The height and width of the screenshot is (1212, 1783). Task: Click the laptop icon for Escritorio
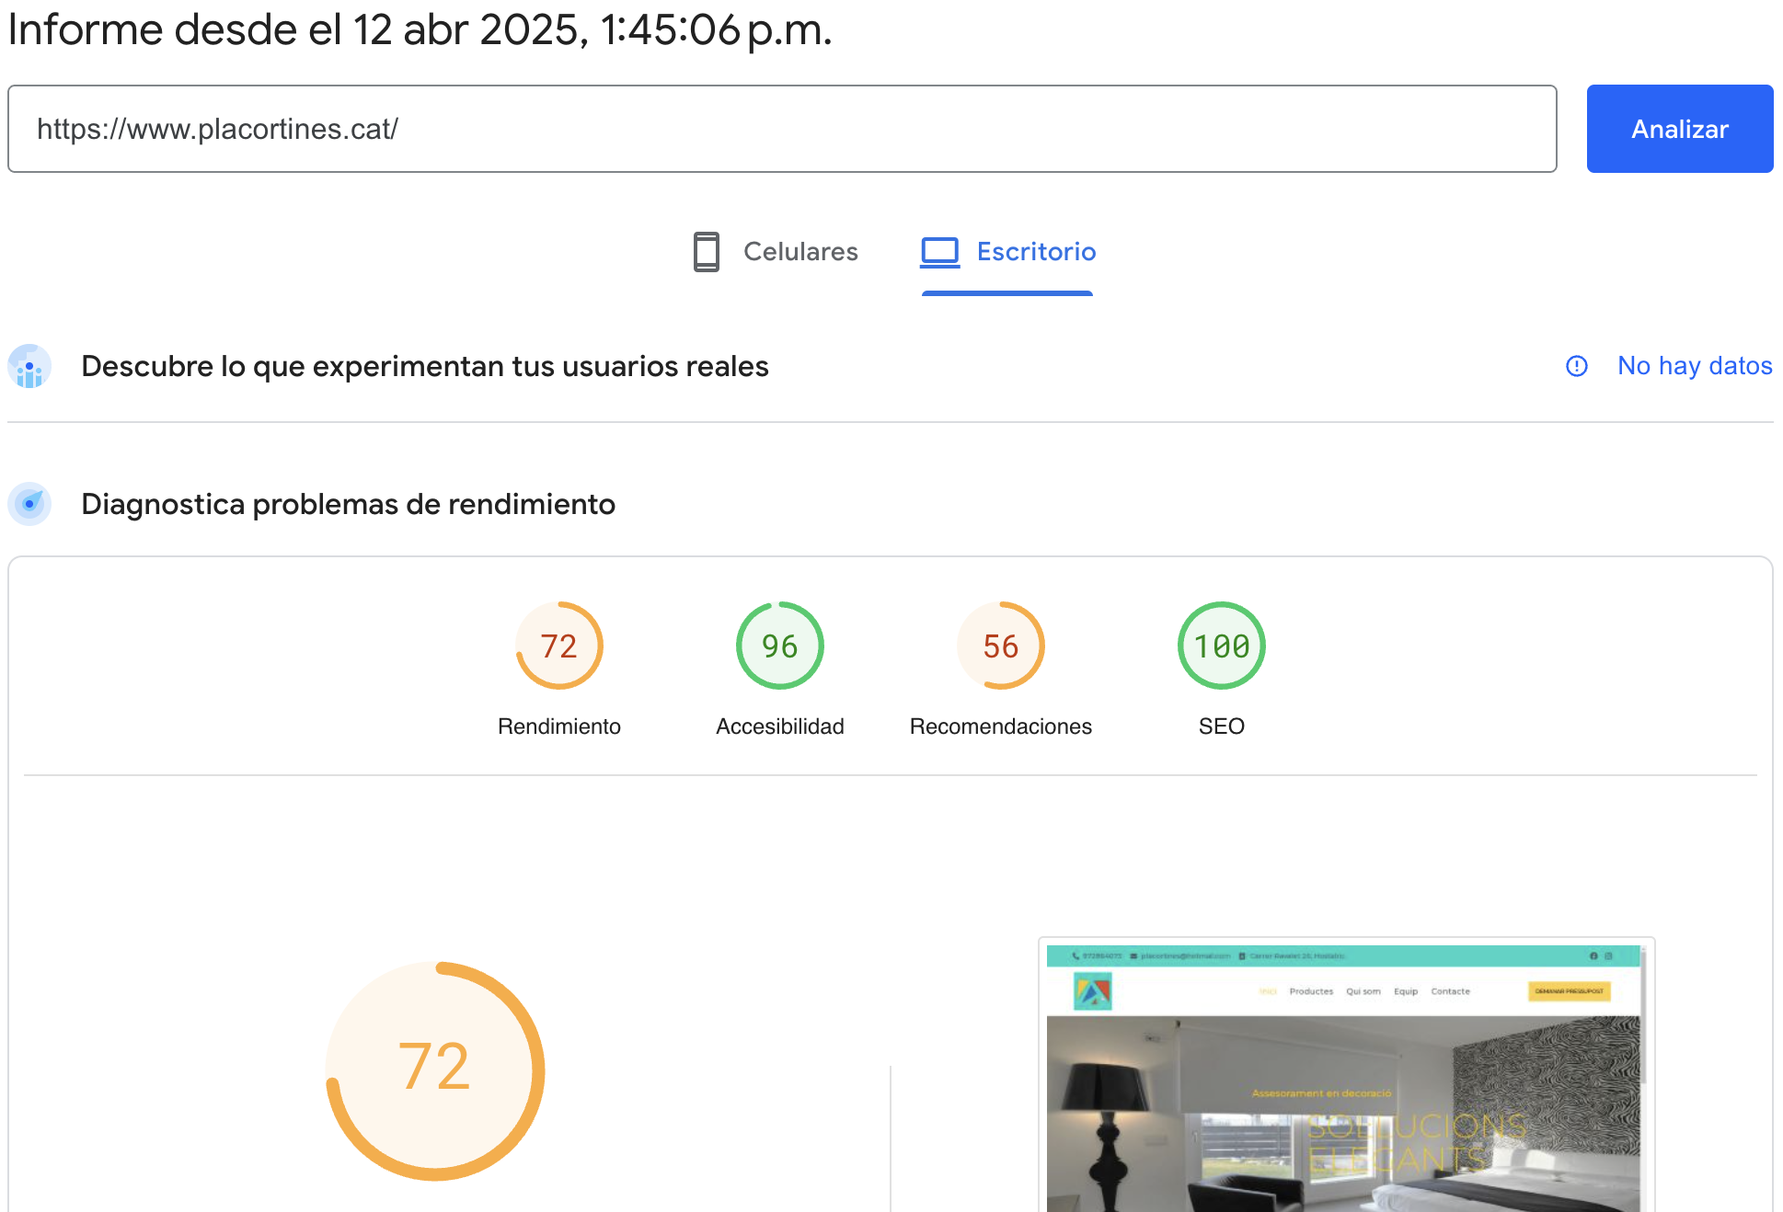coord(939,252)
